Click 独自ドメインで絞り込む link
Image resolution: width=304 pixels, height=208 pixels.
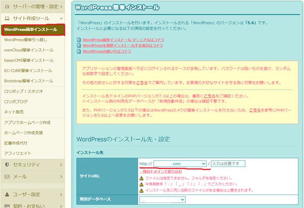(x=161, y=172)
